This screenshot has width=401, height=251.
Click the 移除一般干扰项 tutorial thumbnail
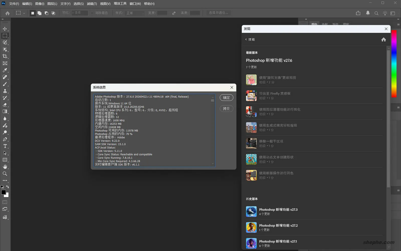point(251,144)
